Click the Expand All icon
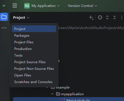 pyautogui.click(x=107, y=17)
